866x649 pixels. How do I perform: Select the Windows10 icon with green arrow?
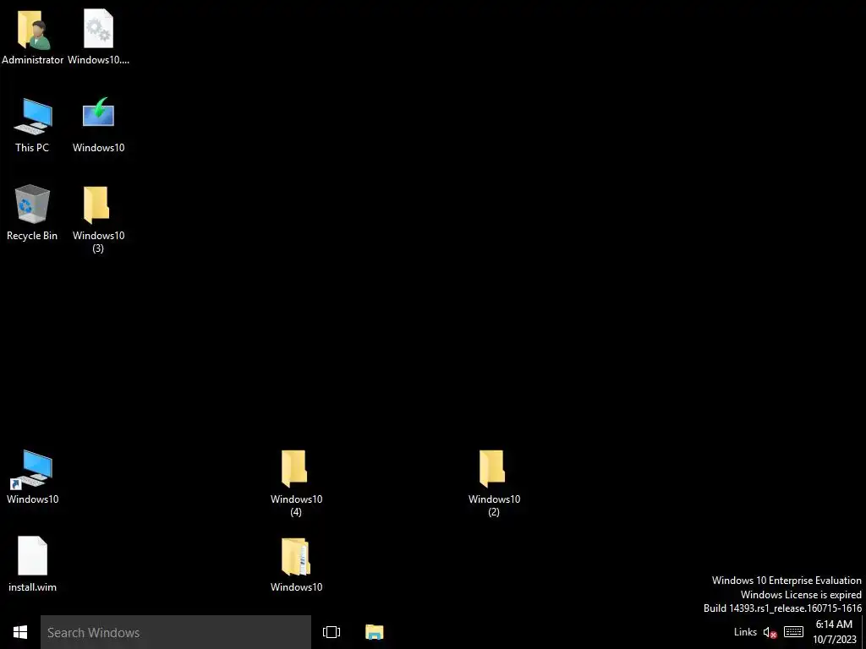point(98,114)
